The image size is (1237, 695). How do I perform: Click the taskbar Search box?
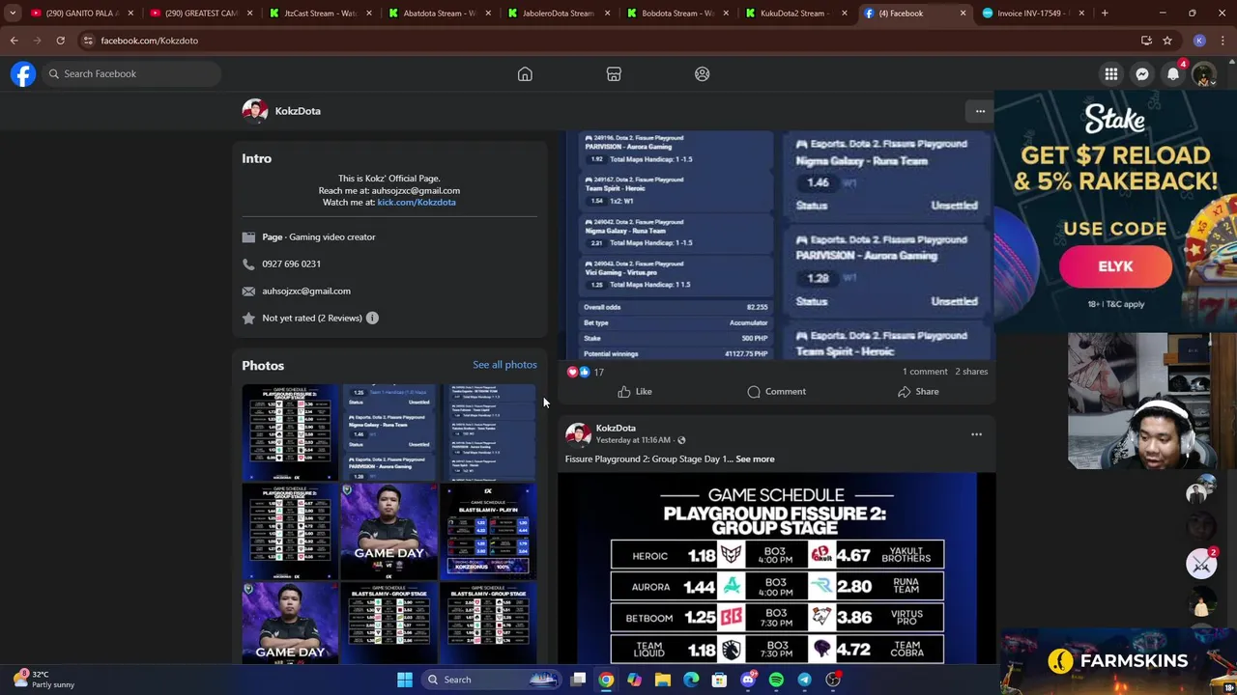(493, 680)
